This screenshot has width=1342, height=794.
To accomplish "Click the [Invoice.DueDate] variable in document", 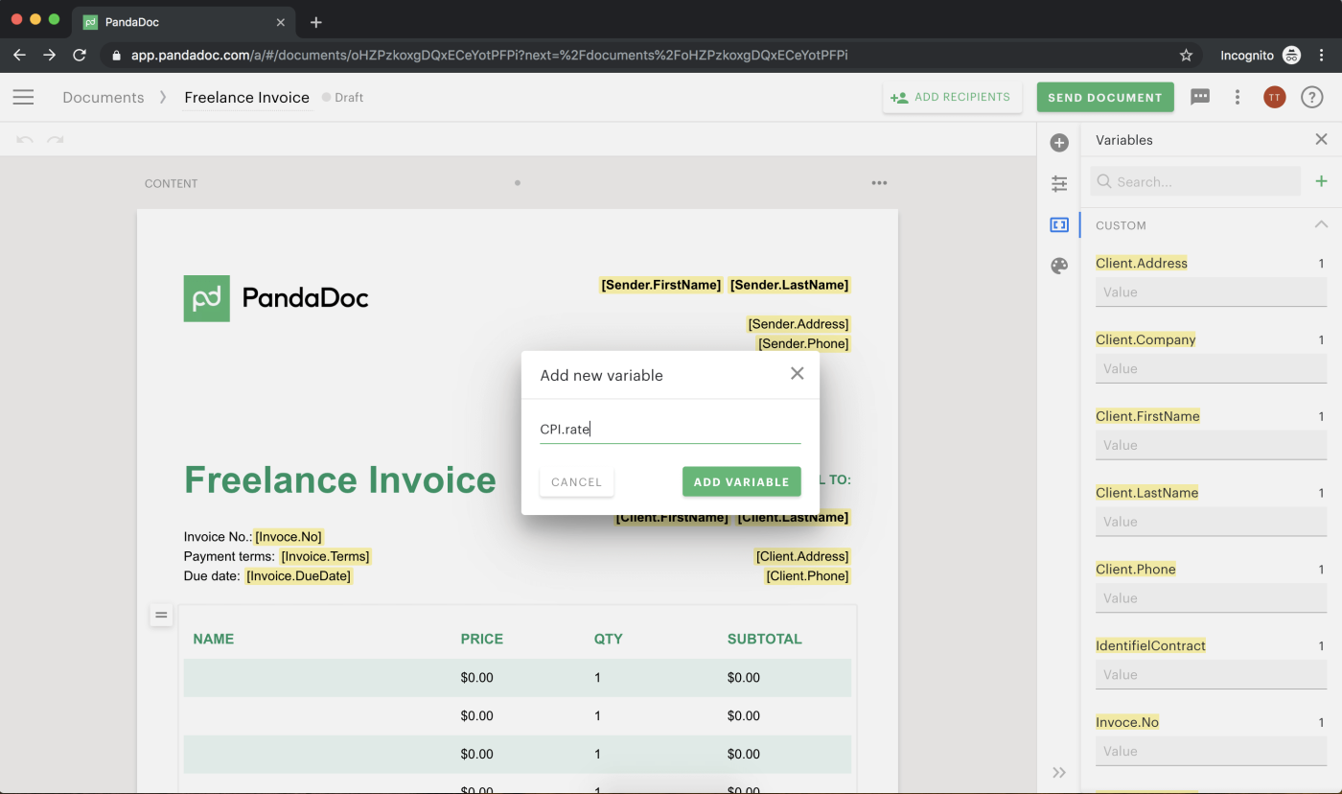I will 299,576.
